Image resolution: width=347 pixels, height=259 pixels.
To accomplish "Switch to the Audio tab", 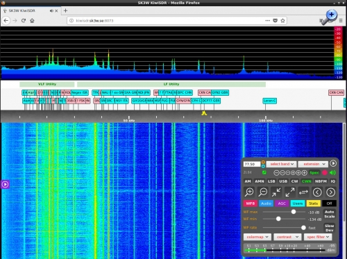I will tap(266, 203).
